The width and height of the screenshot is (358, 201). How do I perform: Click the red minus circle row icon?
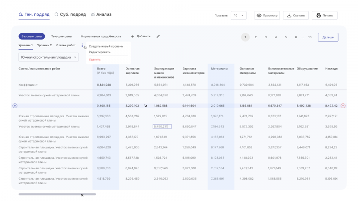pyautogui.click(x=343, y=105)
